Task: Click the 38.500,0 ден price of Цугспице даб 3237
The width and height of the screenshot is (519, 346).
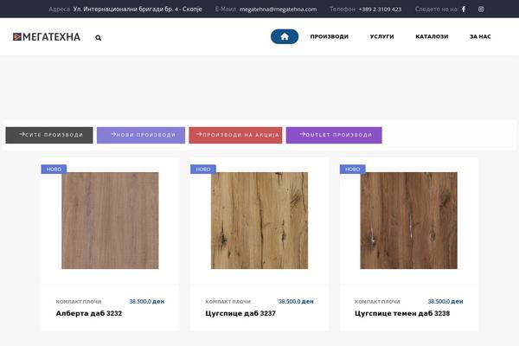Action: click(296, 301)
